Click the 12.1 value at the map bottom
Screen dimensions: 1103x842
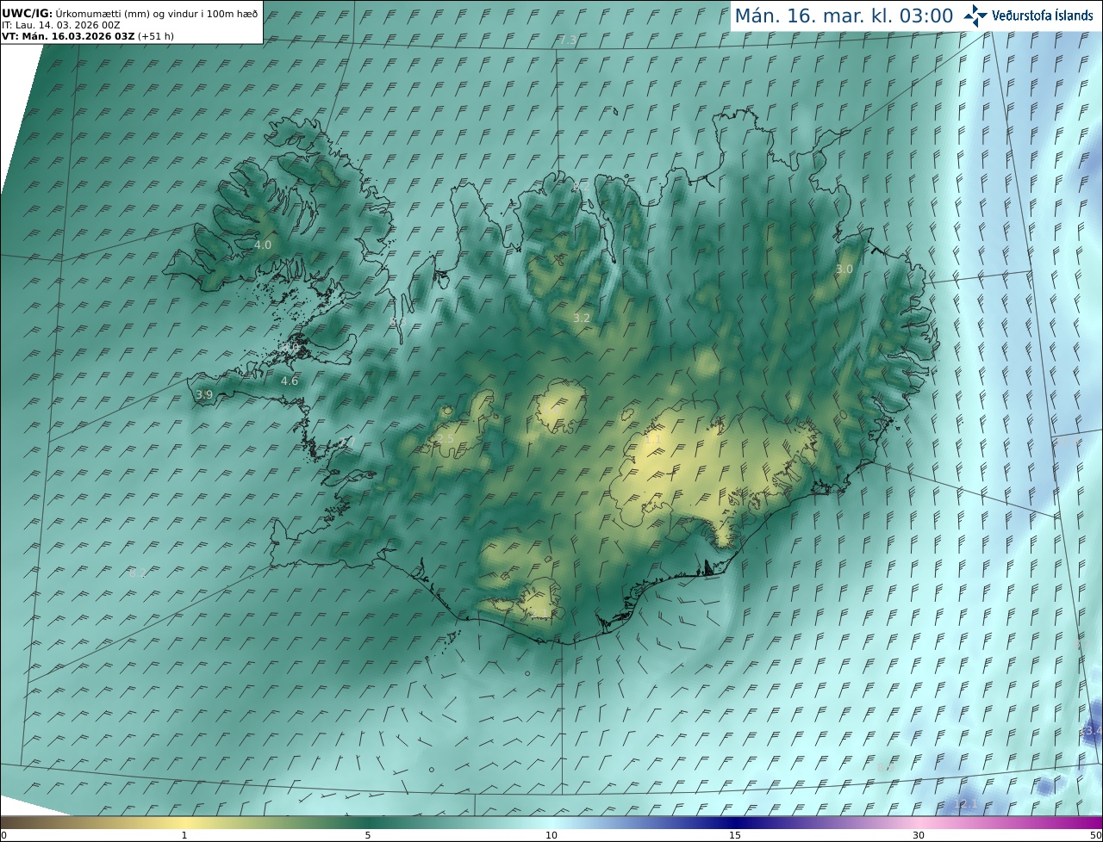[967, 803]
